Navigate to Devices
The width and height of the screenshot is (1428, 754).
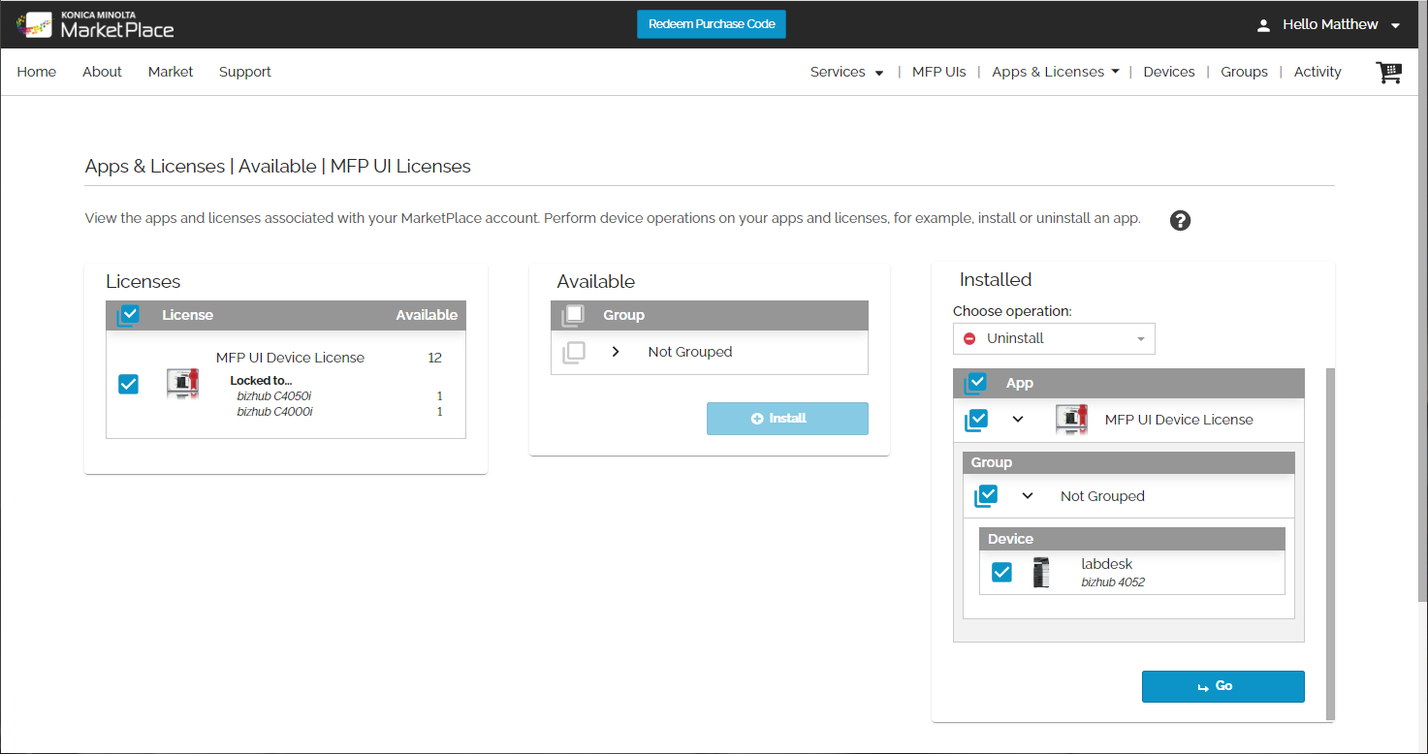click(x=1169, y=72)
